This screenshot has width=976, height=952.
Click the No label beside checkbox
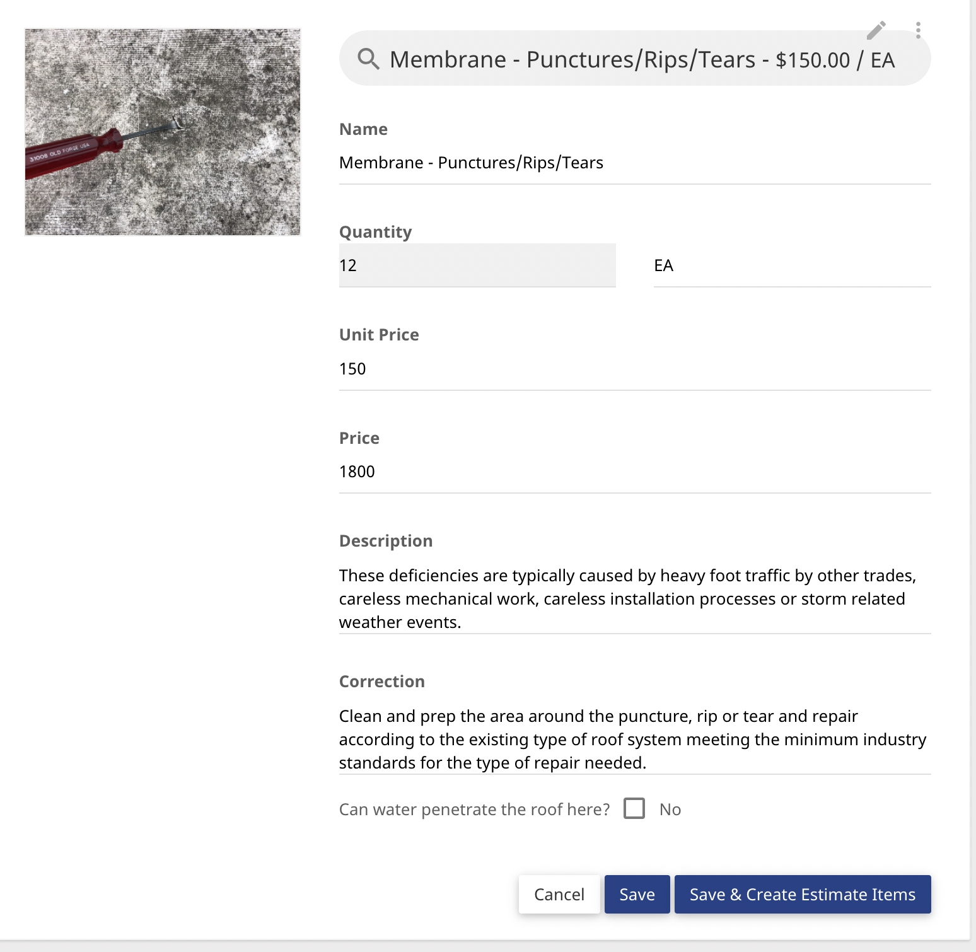coord(670,810)
